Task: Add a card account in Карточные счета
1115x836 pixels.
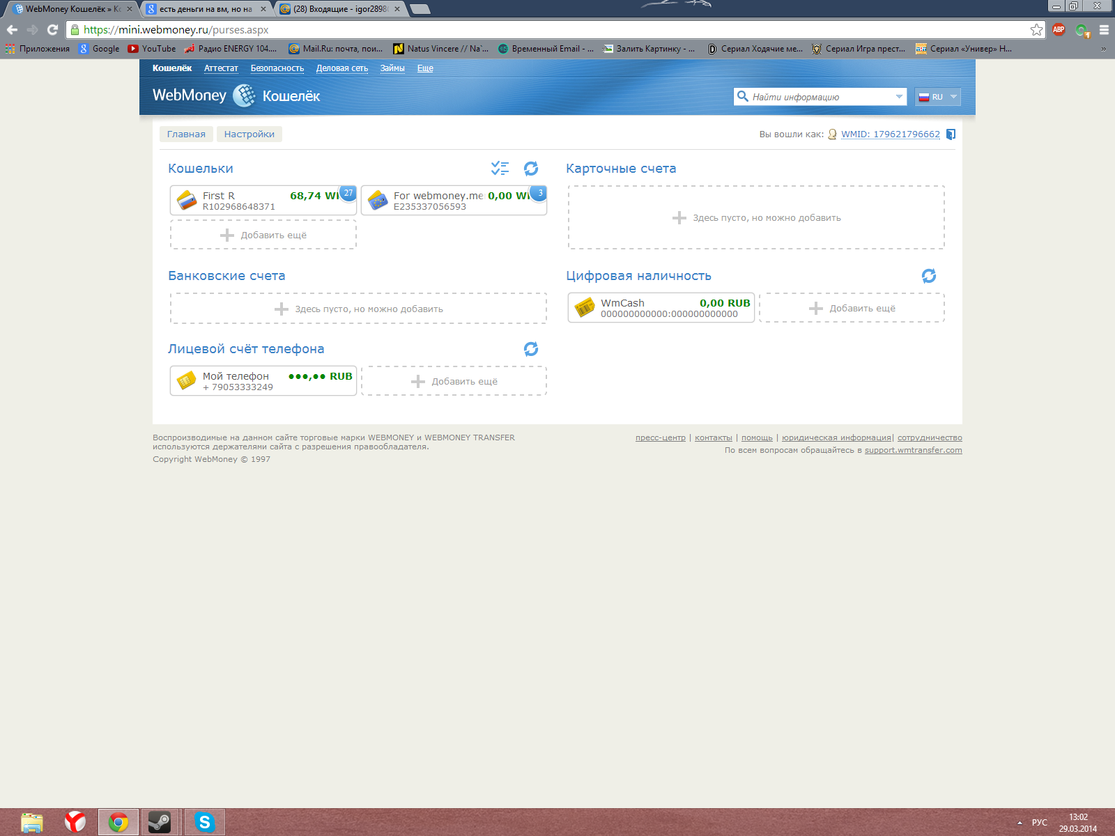Action: pos(756,217)
